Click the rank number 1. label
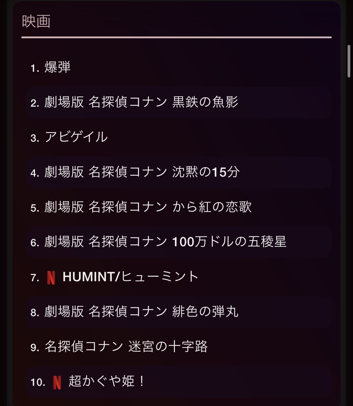Screen dimensions: 353x406 (35, 68)
